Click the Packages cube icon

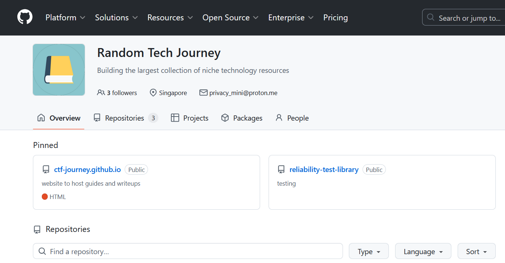[225, 118]
